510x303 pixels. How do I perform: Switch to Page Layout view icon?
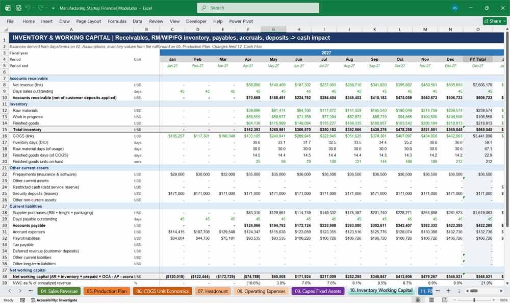(x=431, y=300)
